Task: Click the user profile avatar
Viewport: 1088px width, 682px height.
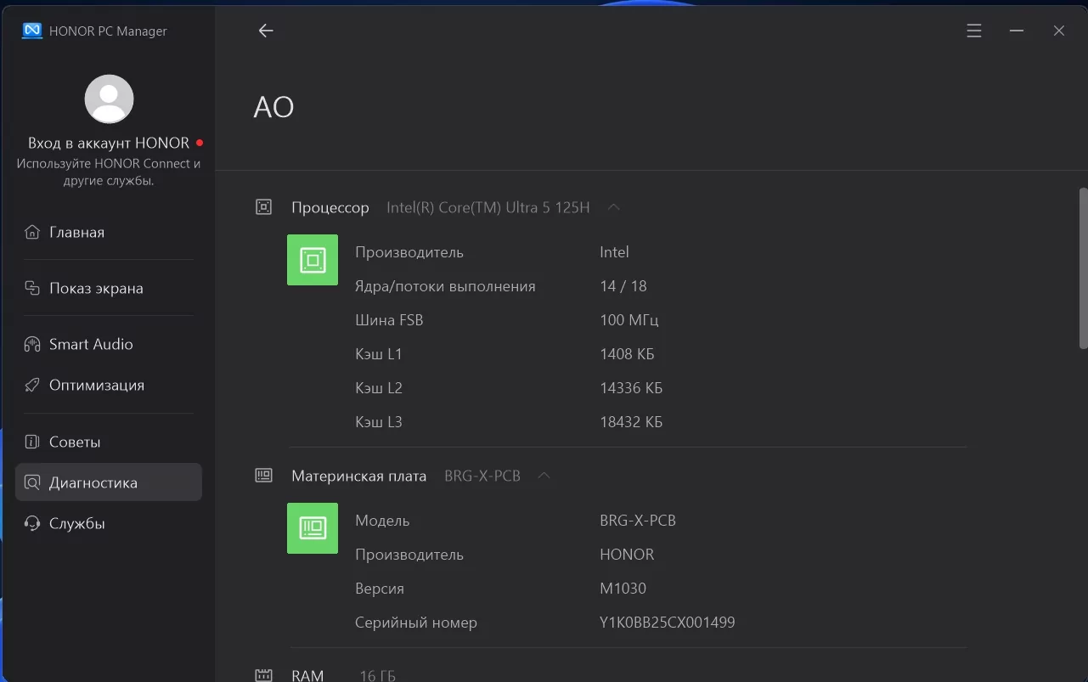Action: (x=109, y=99)
